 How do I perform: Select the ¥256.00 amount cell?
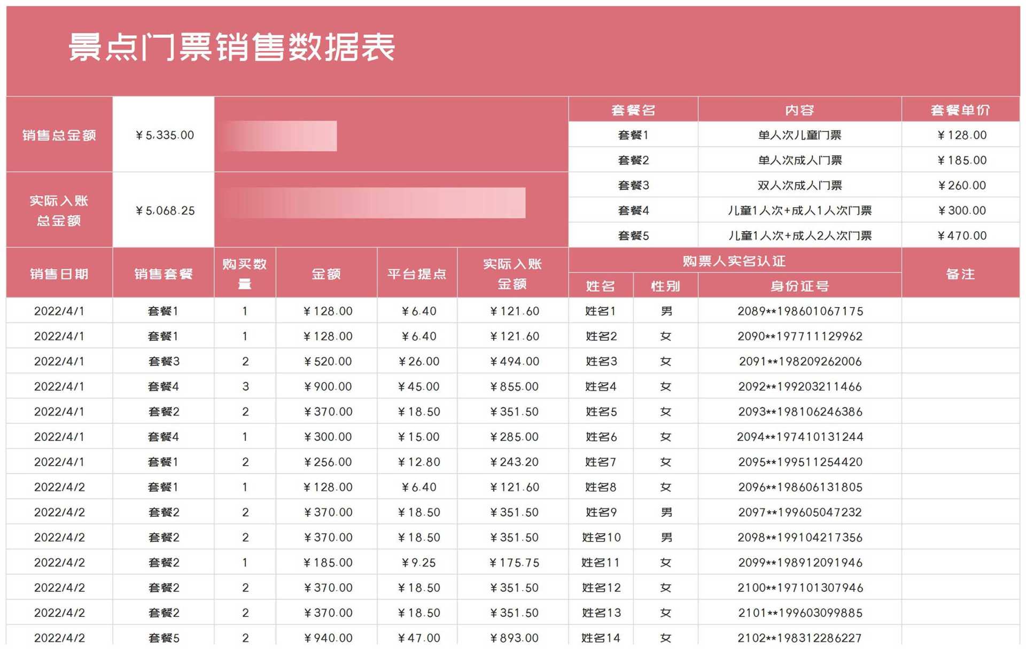pyautogui.click(x=327, y=461)
